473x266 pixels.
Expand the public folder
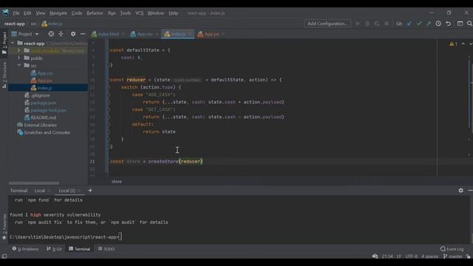click(18, 58)
